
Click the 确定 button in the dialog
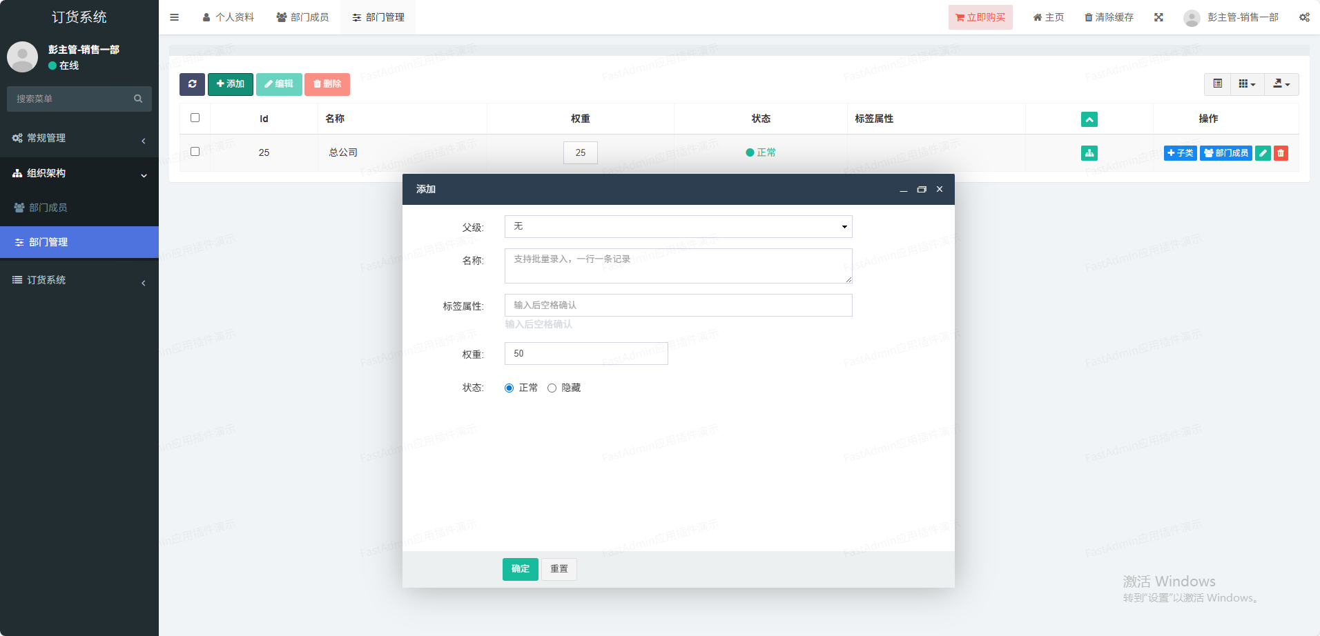(x=520, y=569)
